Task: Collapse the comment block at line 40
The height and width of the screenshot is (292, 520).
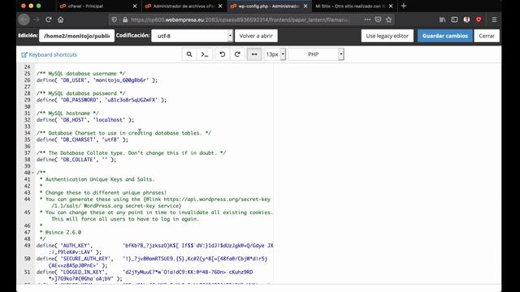Action: coord(32,173)
